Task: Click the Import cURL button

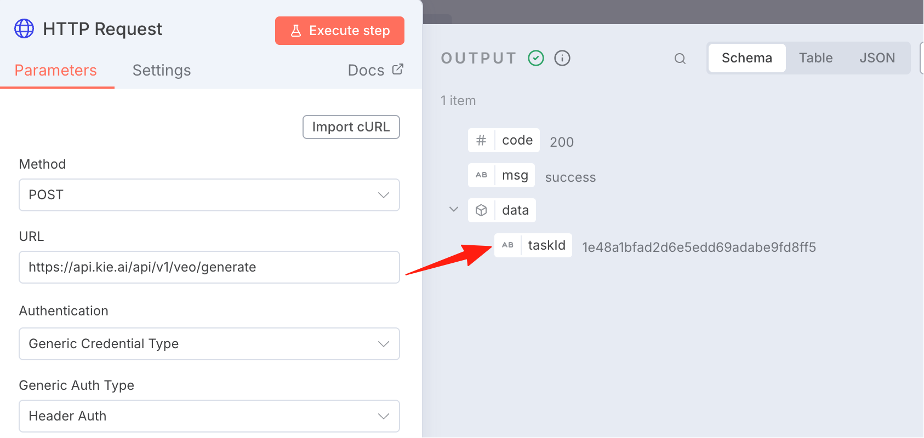Action: click(351, 127)
